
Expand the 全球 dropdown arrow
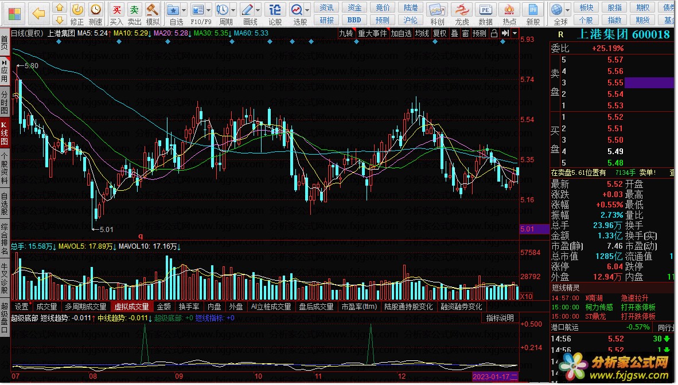[568, 10]
